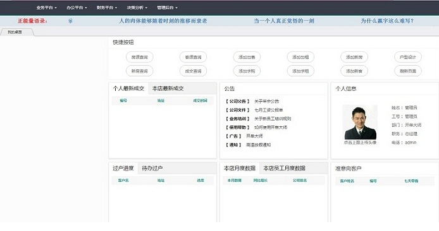Switch to the 个人最新成交 tab
The width and height of the screenshot is (439, 231).
(x=128, y=88)
